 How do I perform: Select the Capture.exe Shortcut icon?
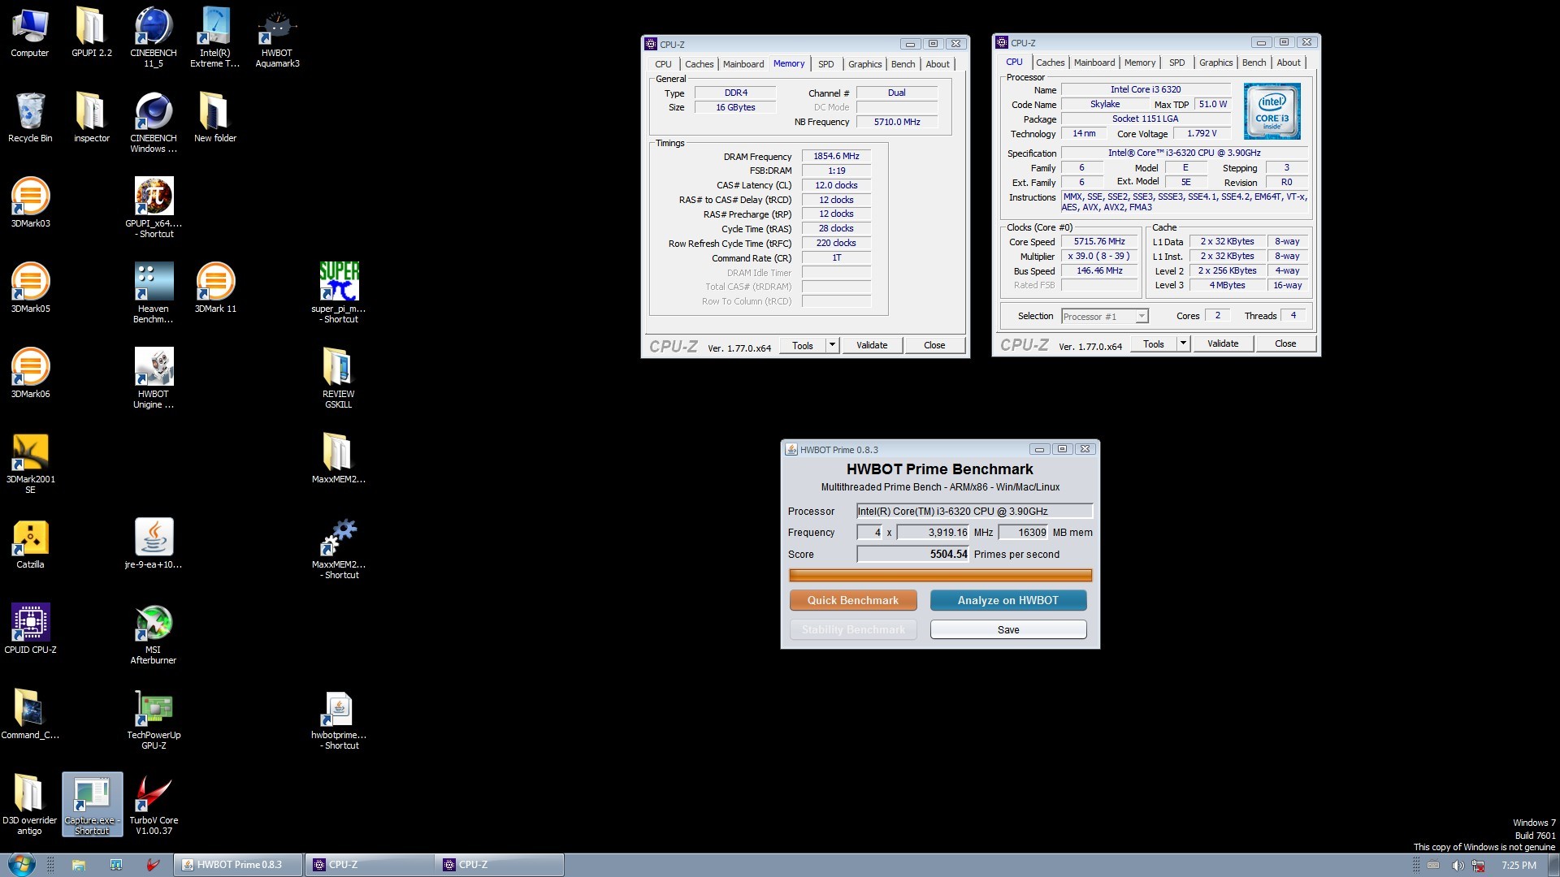92,805
